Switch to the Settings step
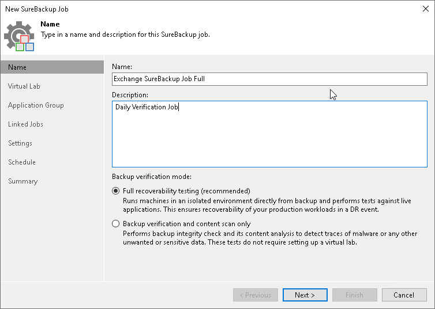 click(x=20, y=143)
